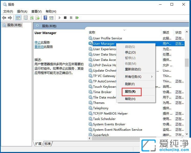Image resolution: width=191 pixels, height=153 pixels.
Task: Select 服务(本地) in the left tree
Action: [12, 25]
